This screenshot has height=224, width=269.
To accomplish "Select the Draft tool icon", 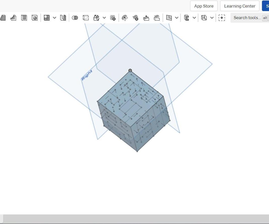I will coord(3,18).
